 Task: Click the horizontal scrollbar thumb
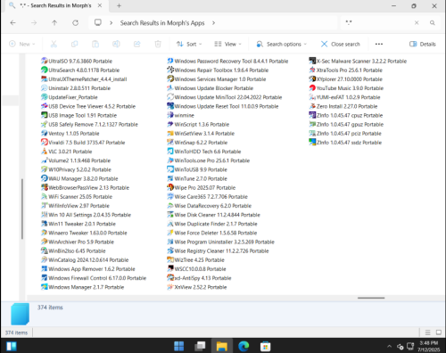[371, 298]
